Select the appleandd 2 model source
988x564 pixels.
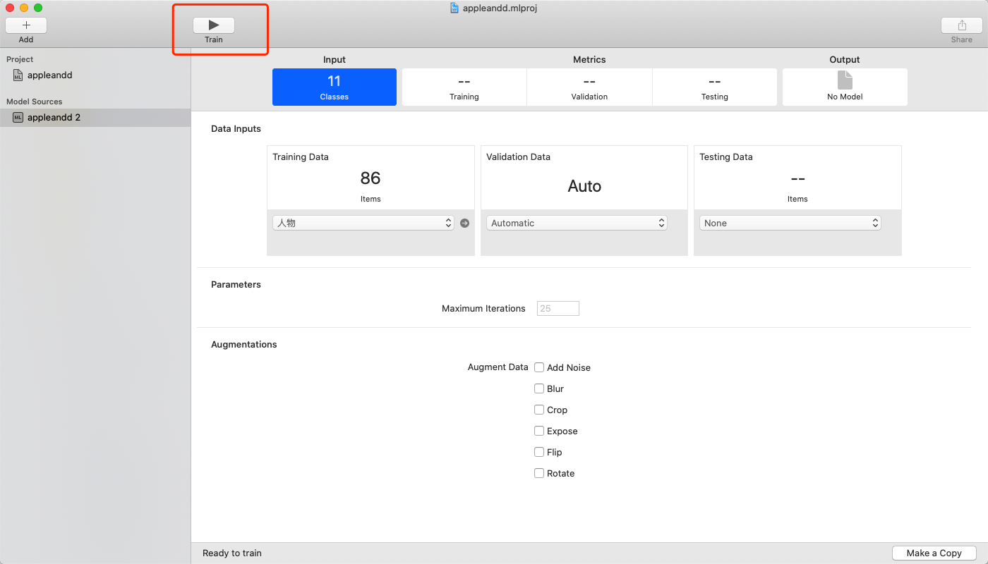[x=95, y=118]
